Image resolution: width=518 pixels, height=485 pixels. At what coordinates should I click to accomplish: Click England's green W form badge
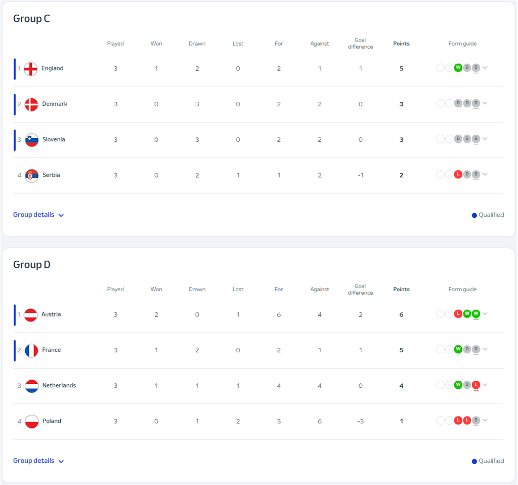coord(458,68)
